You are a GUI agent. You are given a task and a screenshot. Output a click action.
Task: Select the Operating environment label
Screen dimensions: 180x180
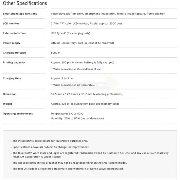(18, 114)
